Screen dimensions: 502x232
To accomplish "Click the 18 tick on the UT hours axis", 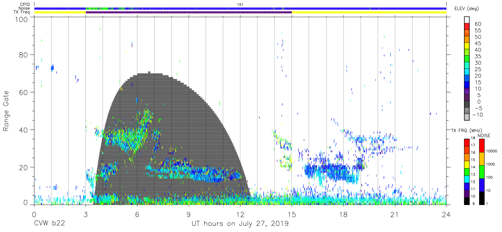I will 343,214.
